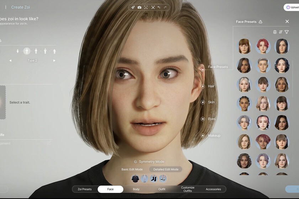Open the Body tab
The width and height of the screenshot is (299, 199).
(136, 189)
